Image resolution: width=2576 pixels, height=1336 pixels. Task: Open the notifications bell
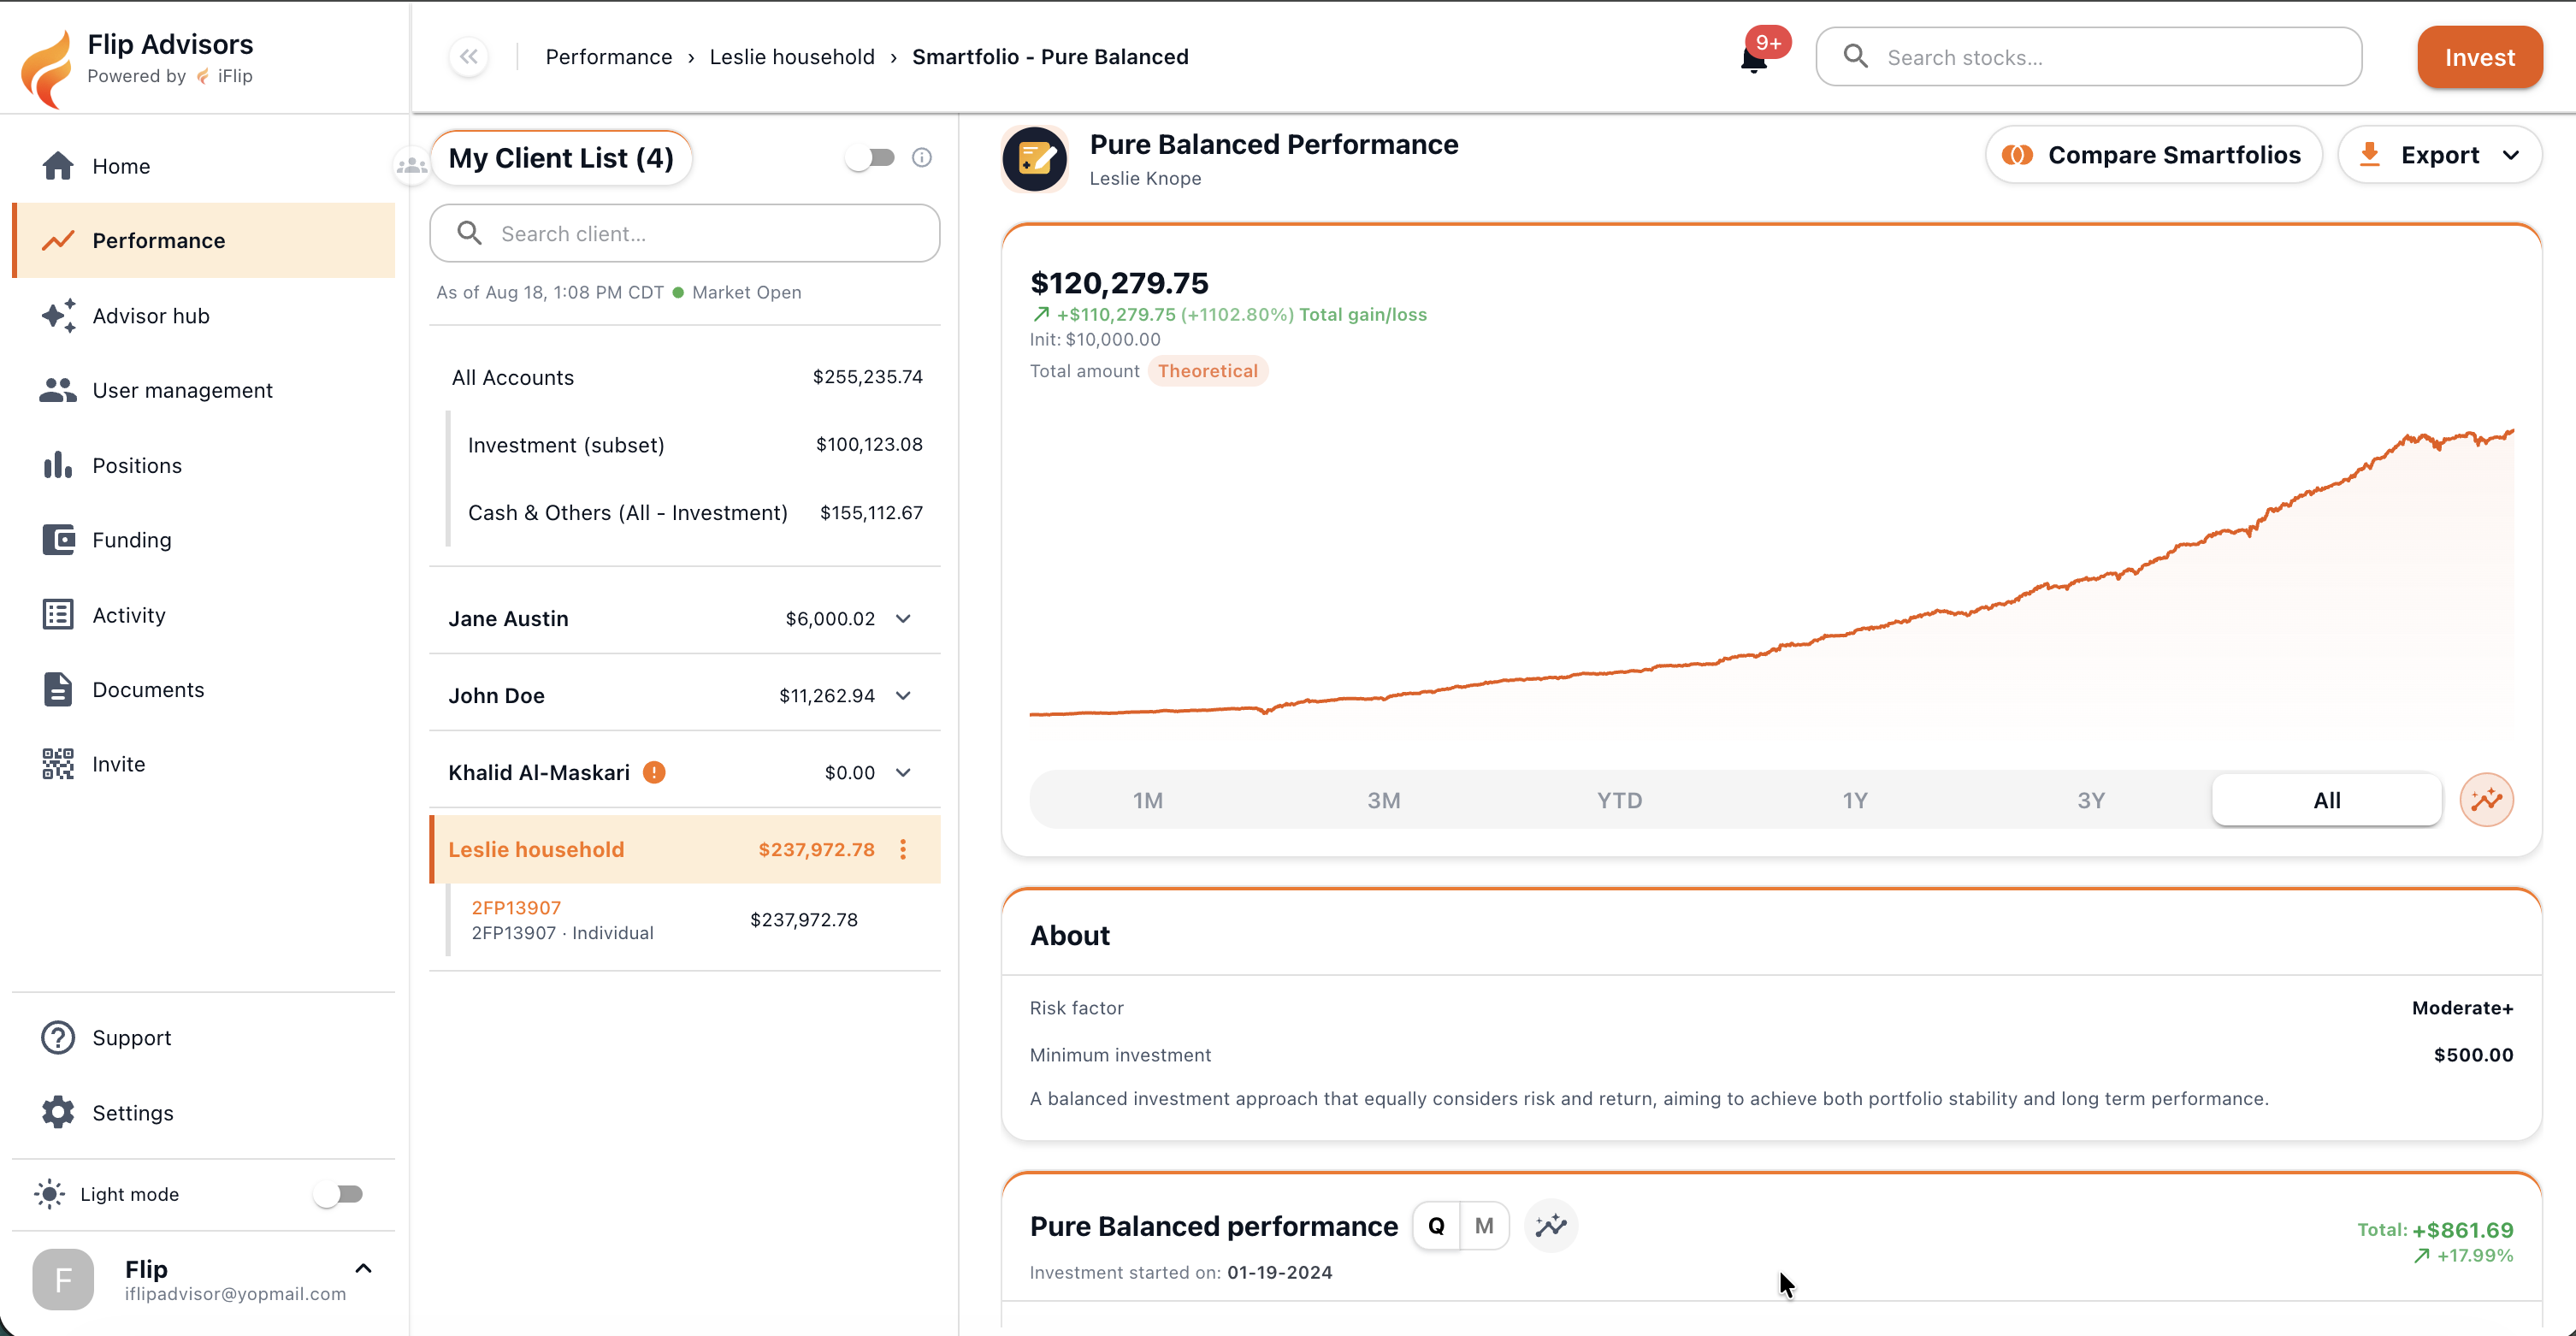coord(1753,59)
